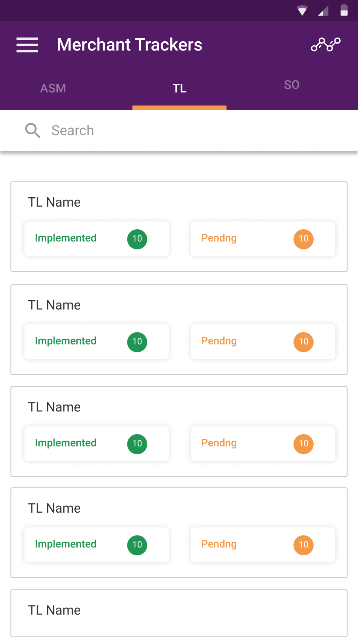Tap the Wi-Fi status icon
358x637 pixels.
(x=302, y=11)
